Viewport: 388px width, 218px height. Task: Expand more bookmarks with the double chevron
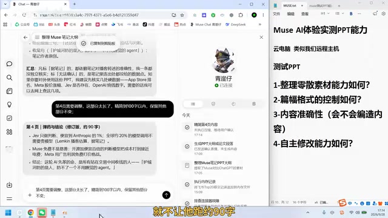pos(260,24)
